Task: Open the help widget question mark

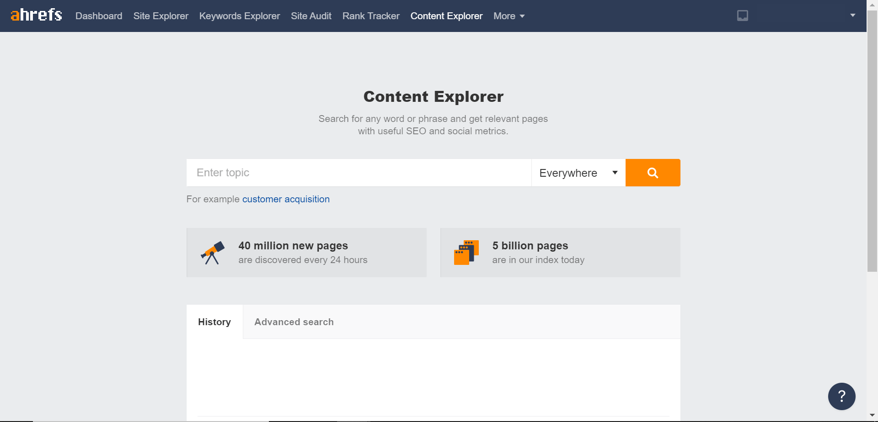Action: click(x=841, y=396)
